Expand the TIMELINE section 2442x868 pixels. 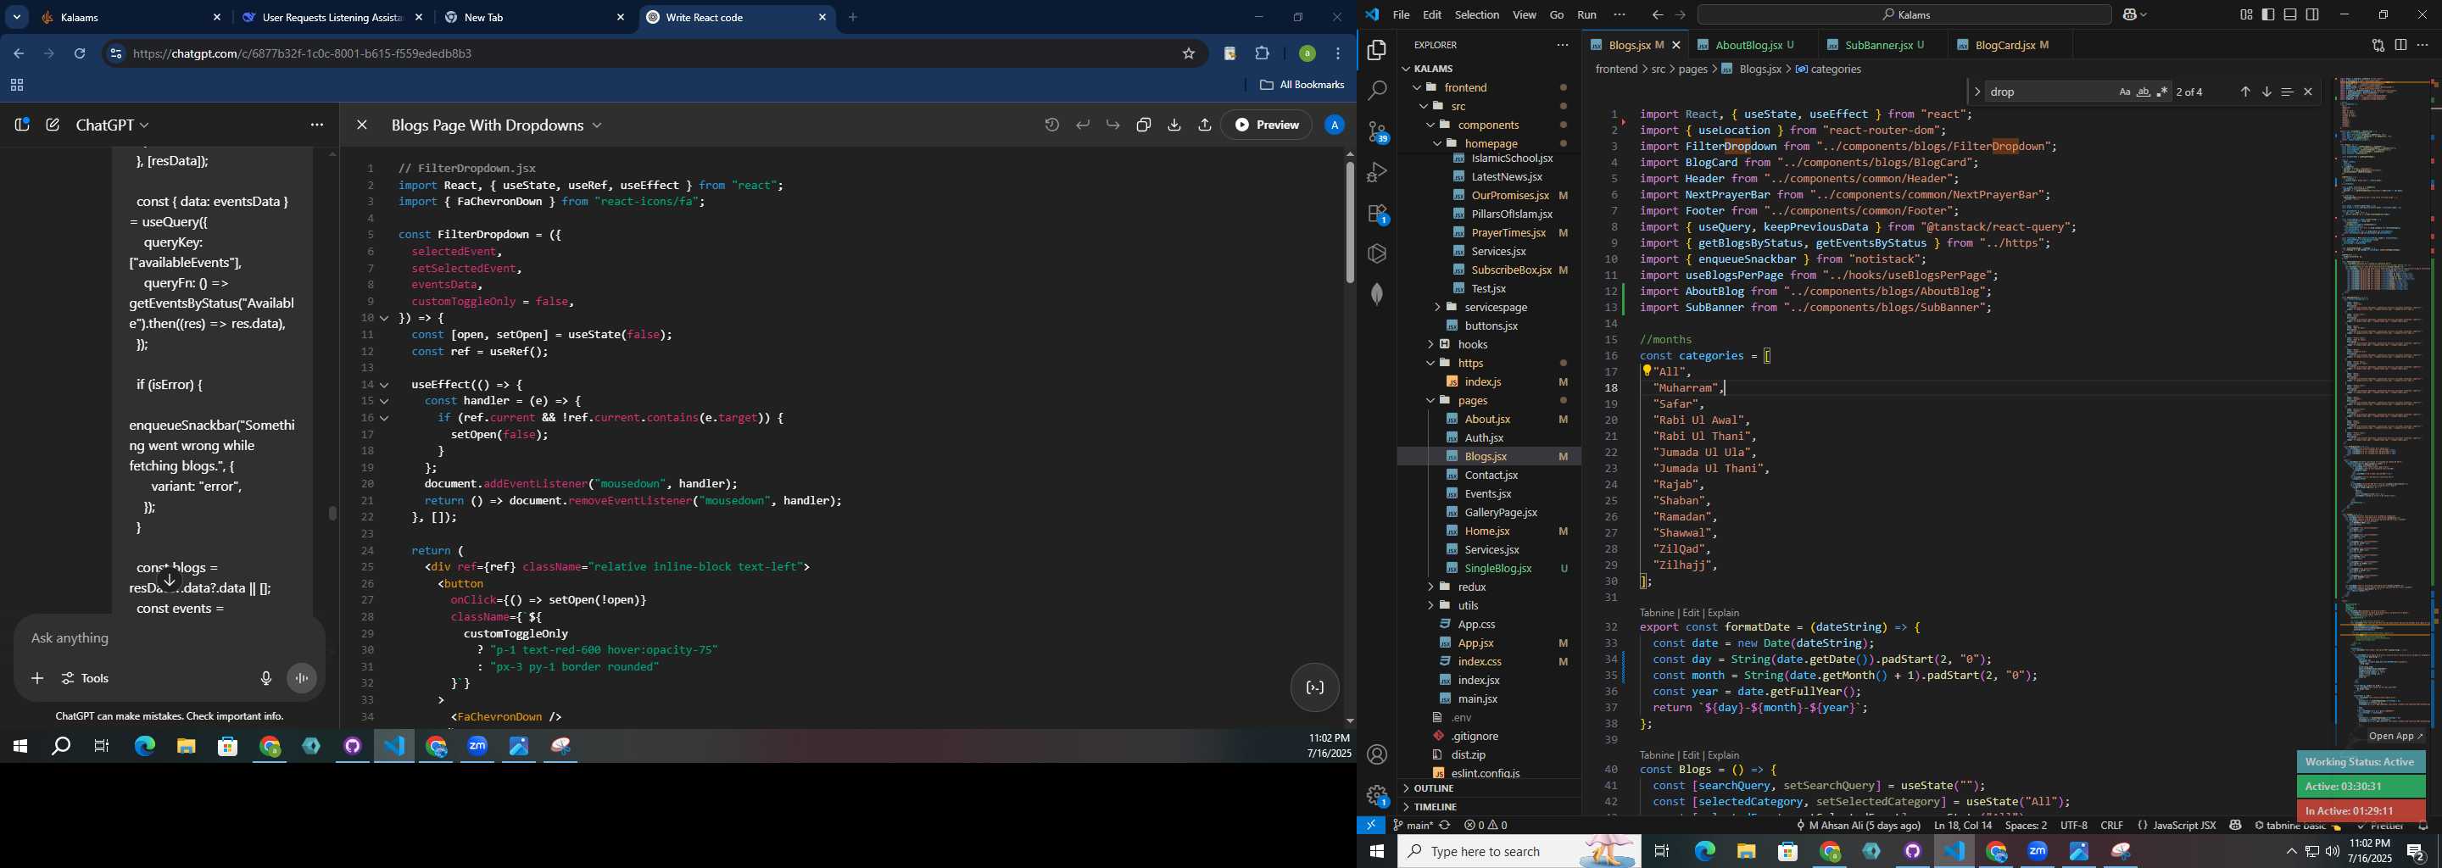point(1435,807)
